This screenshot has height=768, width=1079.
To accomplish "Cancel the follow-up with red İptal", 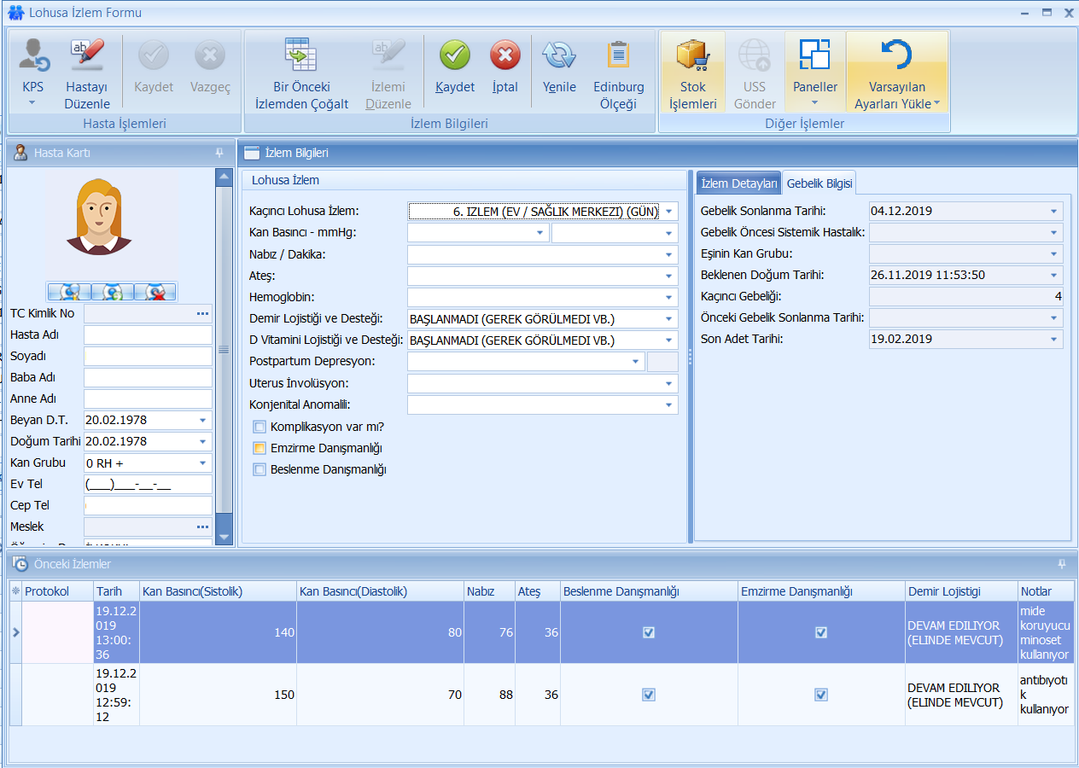I will click(x=505, y=56).
